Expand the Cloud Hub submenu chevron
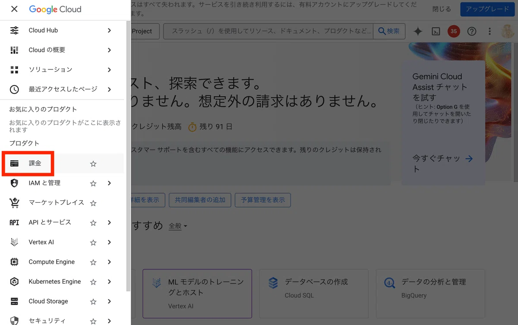The width and height of the screenshot is (518, 325). [109, 30]
